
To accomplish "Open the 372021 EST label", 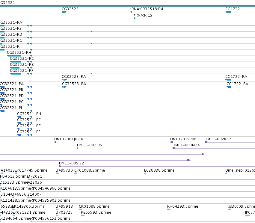I will pyautogui.click(x=35, y=176).
